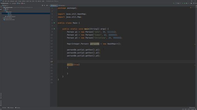This screenshot has height=110, width=197.
Task: Click the Debug bug icon in toolbar
Action: pyautogui.click(x=185, y=3)
